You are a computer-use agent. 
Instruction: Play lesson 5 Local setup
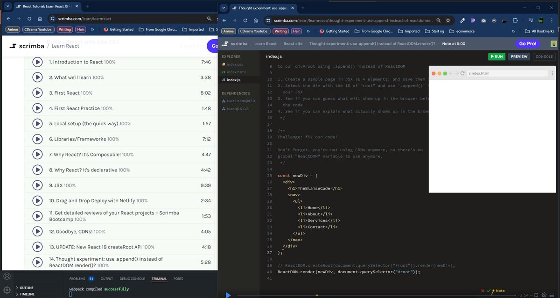click(37, 124)
